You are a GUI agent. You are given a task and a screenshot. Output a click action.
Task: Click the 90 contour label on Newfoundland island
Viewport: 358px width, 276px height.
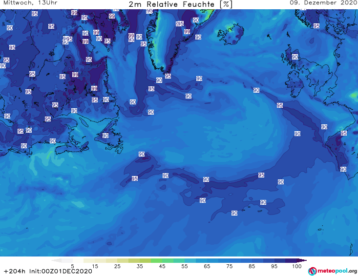click(x=105, y=136)
